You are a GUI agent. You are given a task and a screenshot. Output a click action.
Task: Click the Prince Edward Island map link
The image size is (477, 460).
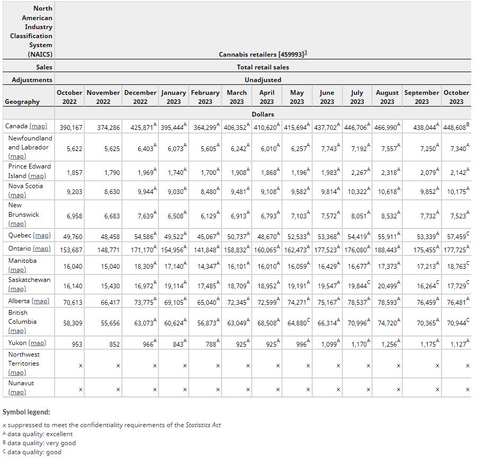point(37,175)
